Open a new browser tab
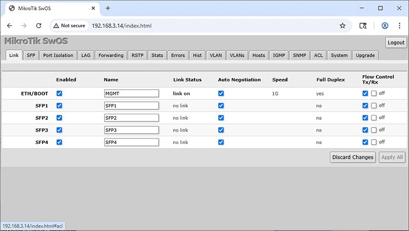The image size is (409, 231). tap(108, 8)
